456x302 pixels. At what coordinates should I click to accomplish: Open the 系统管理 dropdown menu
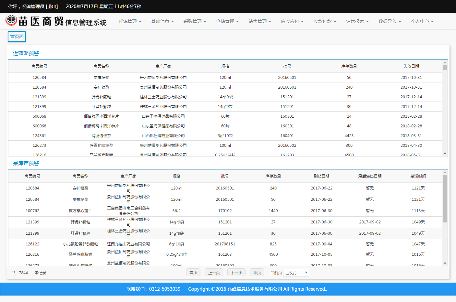130,22
